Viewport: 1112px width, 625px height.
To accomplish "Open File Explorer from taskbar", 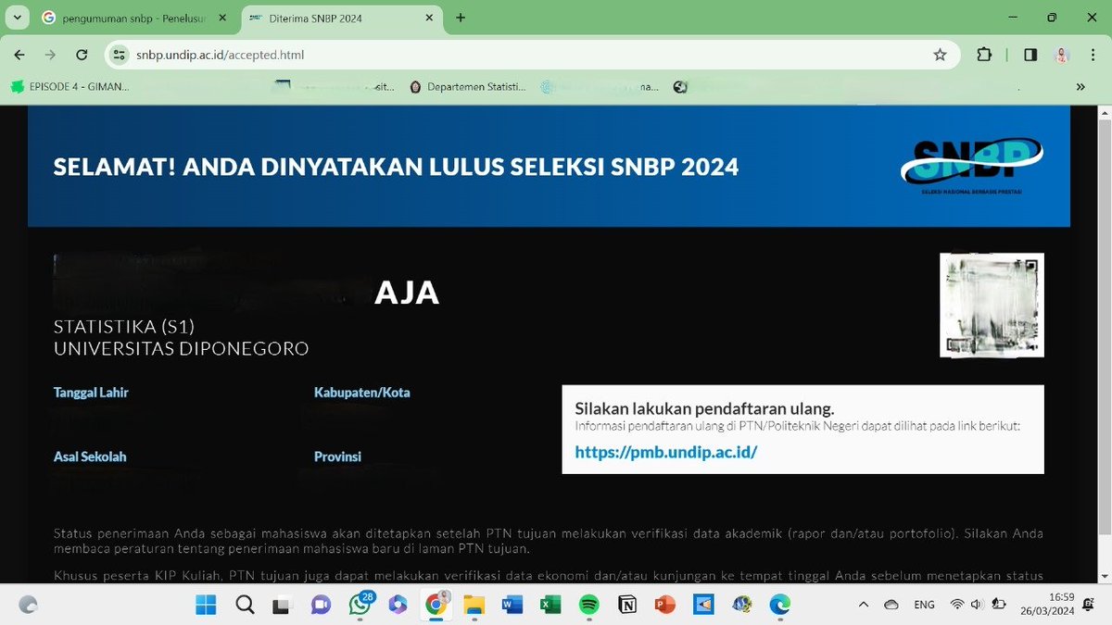I will coord(474,605).
